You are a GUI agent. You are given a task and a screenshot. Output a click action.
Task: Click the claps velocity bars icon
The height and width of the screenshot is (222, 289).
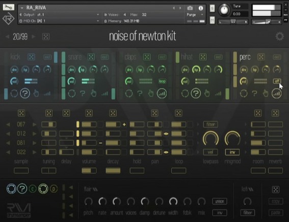coord(162,93)
